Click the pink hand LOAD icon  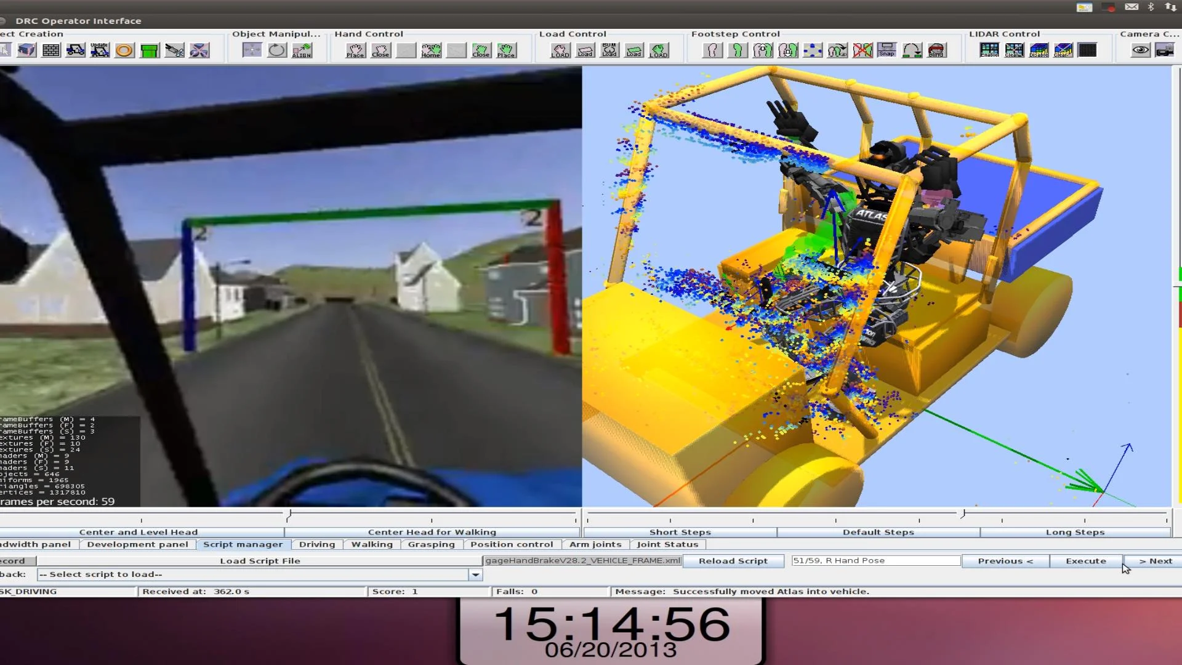click(560, 50)
